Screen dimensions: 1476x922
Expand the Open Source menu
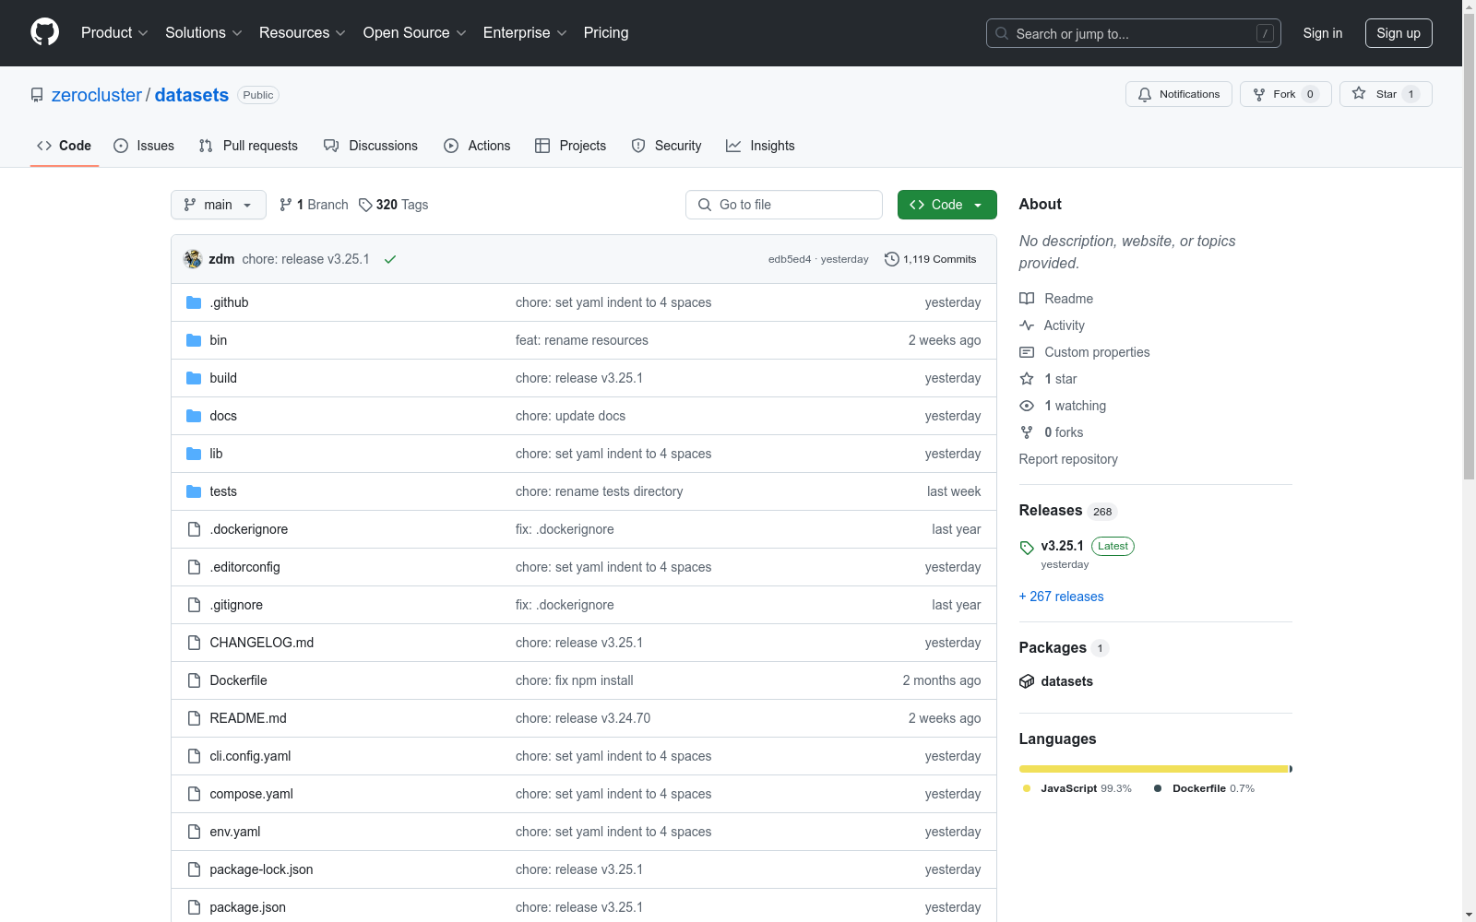point(415,32)
